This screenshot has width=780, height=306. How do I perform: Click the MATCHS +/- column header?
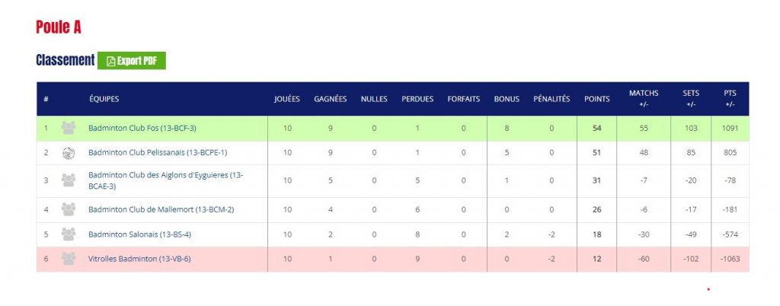[644, 99]
